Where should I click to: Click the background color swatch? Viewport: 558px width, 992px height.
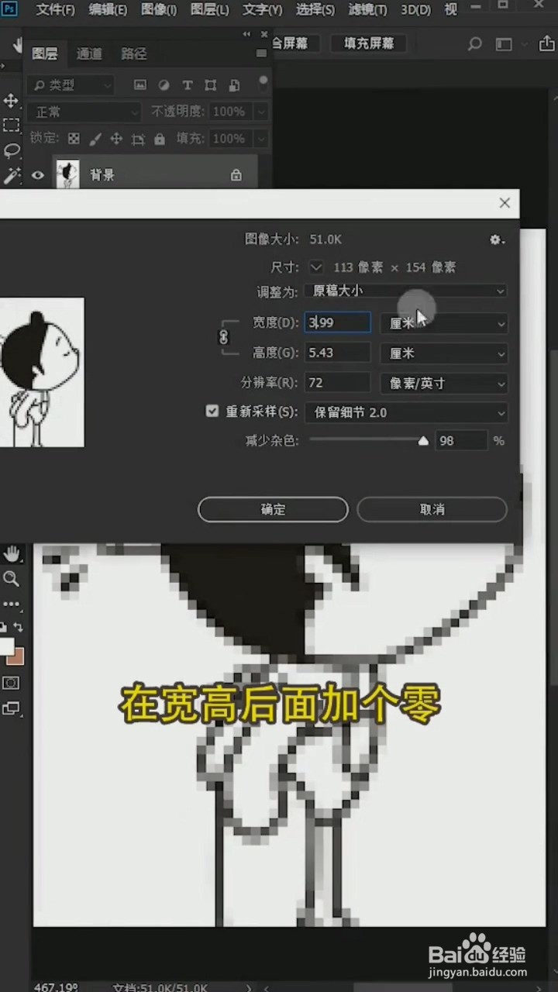[15, 656]
